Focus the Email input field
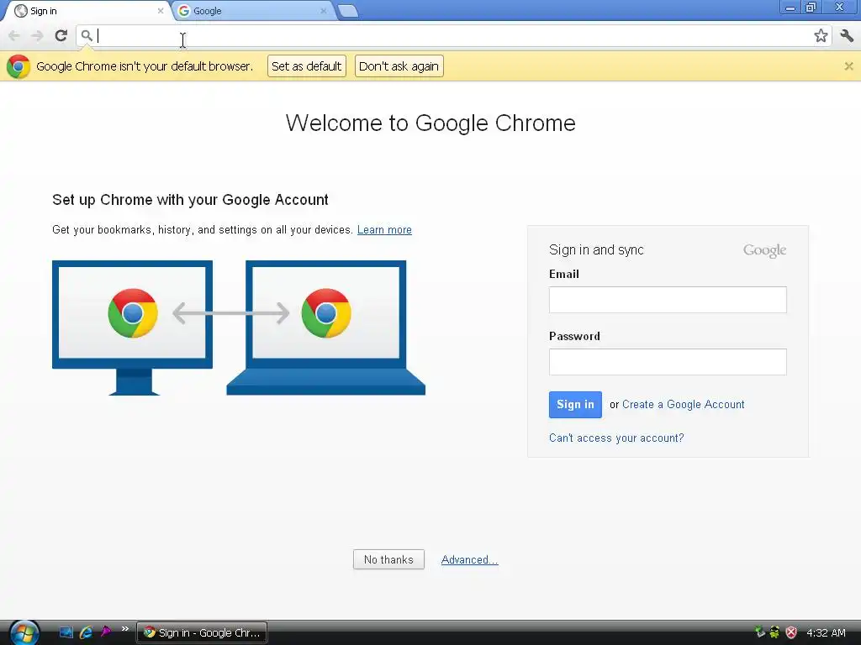 pyautogui.click(x=668, y=300)
